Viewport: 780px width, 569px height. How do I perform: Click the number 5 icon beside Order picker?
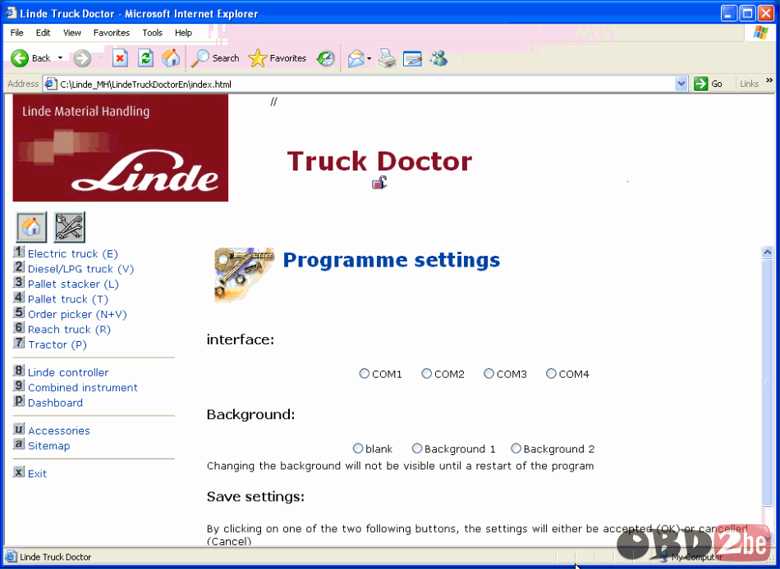click(18, 312)
